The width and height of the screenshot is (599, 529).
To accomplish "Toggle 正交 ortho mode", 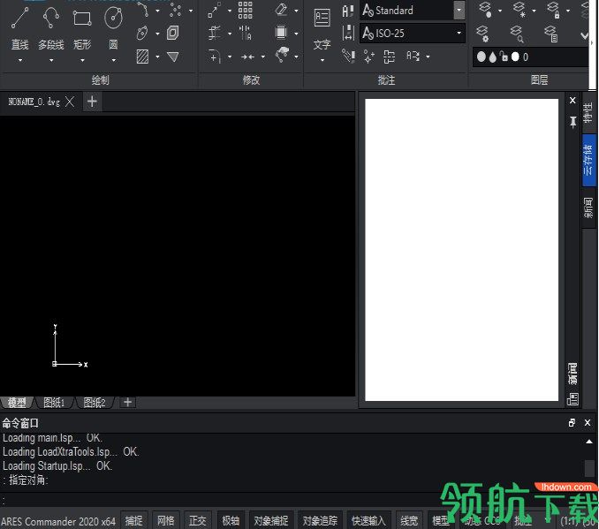I will pyautogui.click(x=198, y=520).
